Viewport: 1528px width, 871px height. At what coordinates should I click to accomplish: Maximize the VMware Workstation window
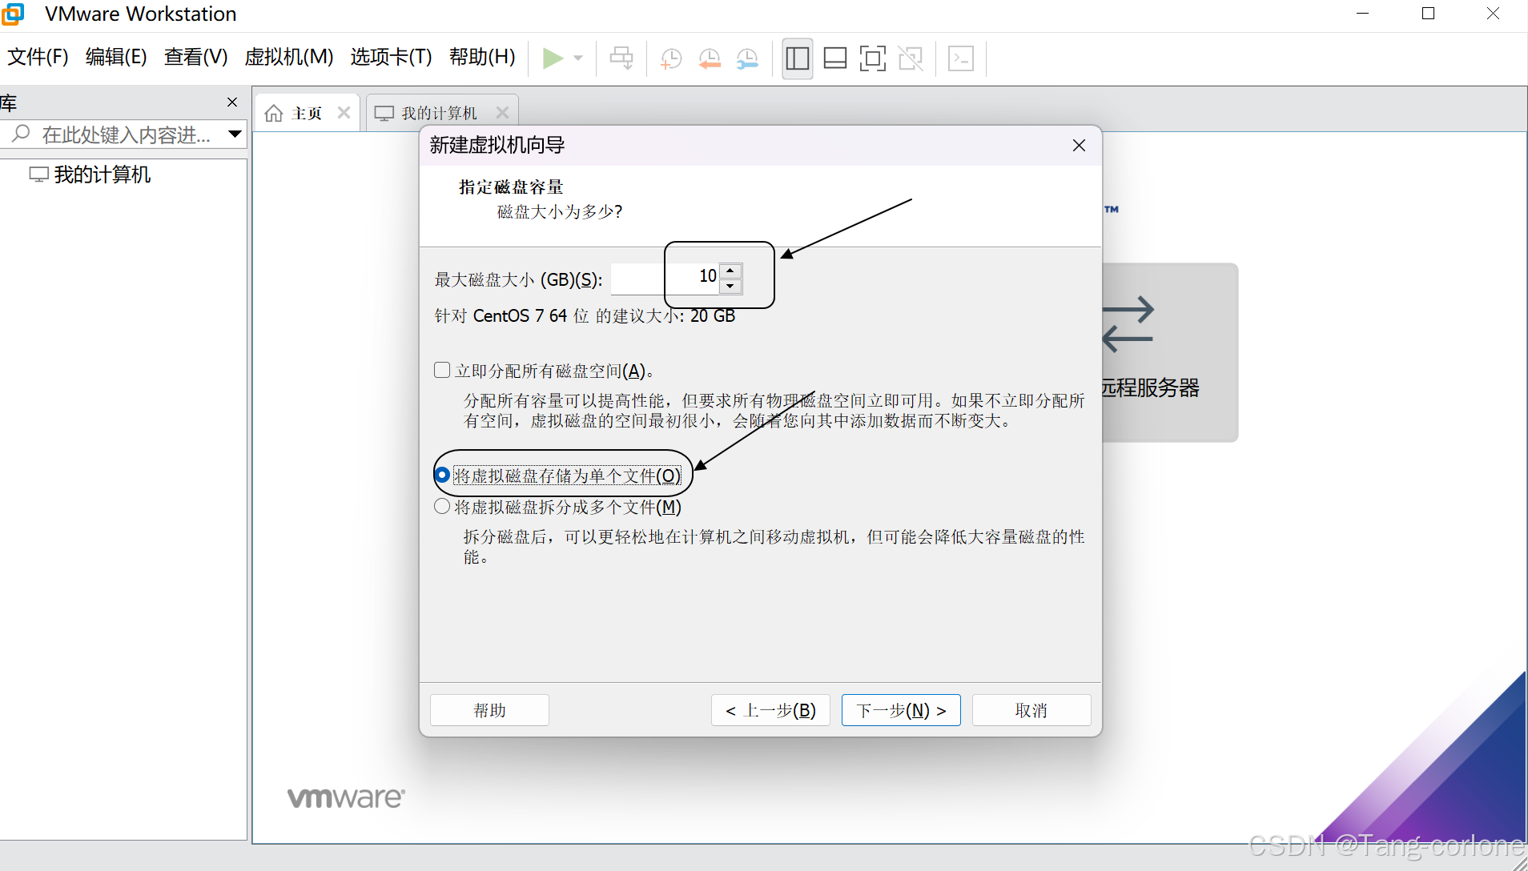click(x=1428, y=14)
